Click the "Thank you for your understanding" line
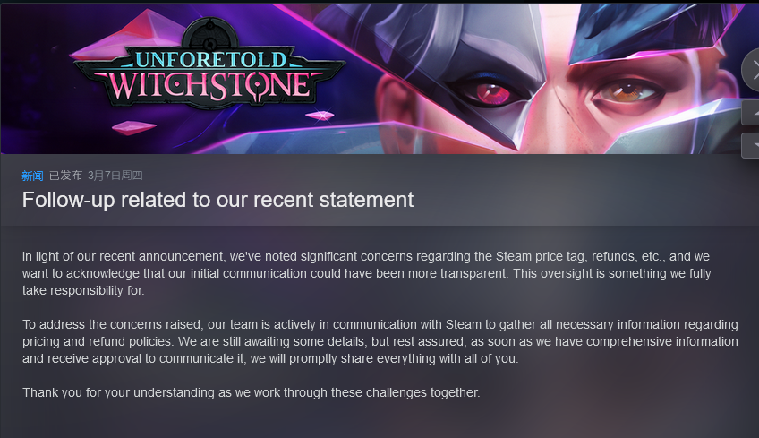Viewport: 759px width, 438px height. pos(251,392)
